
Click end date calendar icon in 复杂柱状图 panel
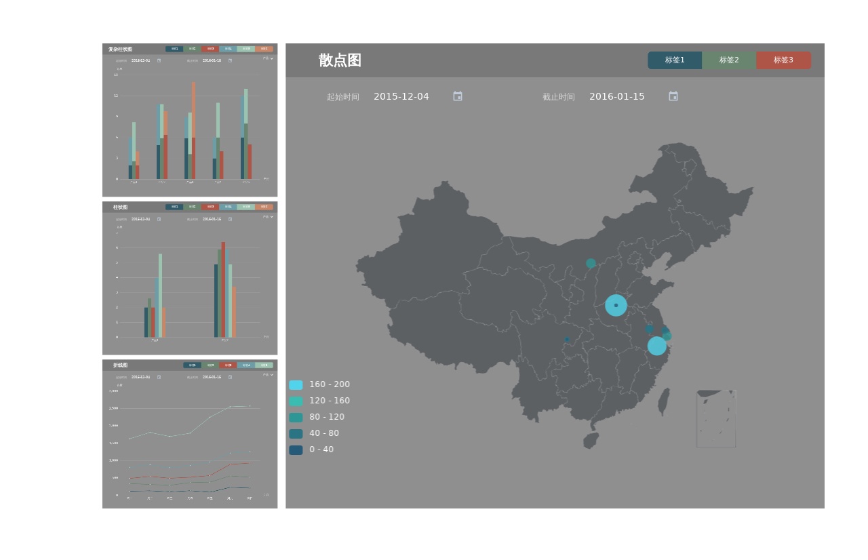coord(230,60)
